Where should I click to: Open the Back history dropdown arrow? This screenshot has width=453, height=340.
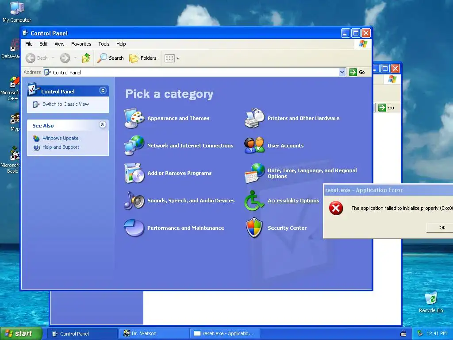point(53,58)
